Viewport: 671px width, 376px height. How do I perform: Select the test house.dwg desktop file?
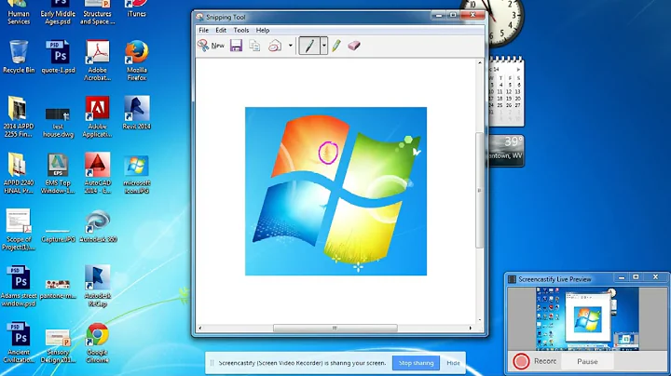click(58, 122)
